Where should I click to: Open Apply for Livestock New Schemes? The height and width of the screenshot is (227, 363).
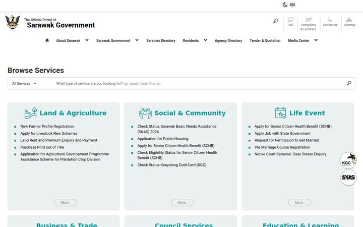coord(49,133)
